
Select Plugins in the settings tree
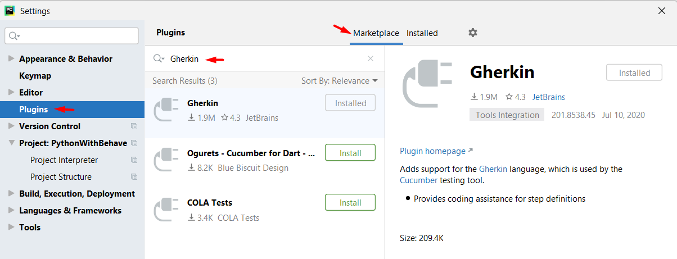[x=72, y=109]
